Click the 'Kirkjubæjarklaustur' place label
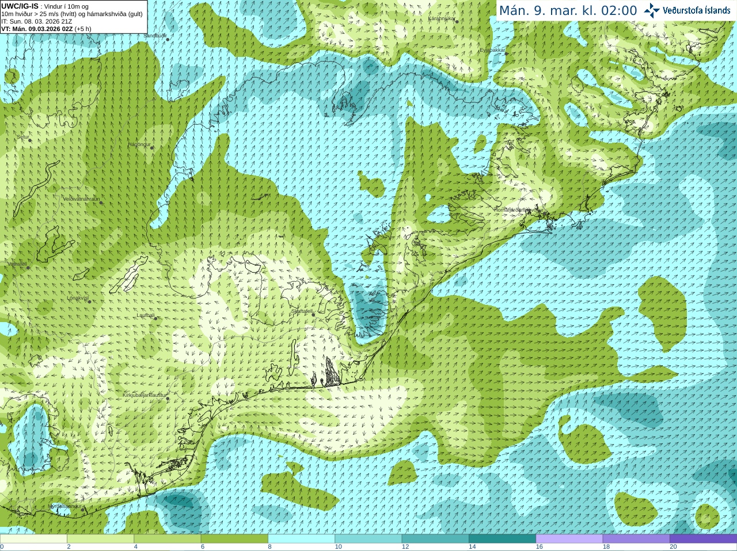 pyautogui.click(x=145, y=395)
